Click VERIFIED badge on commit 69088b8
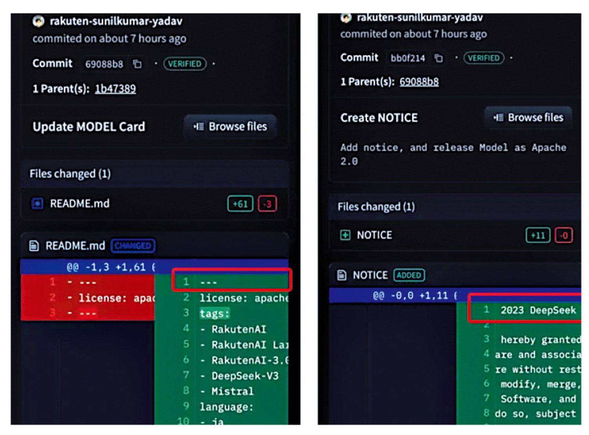 point(185,64)
